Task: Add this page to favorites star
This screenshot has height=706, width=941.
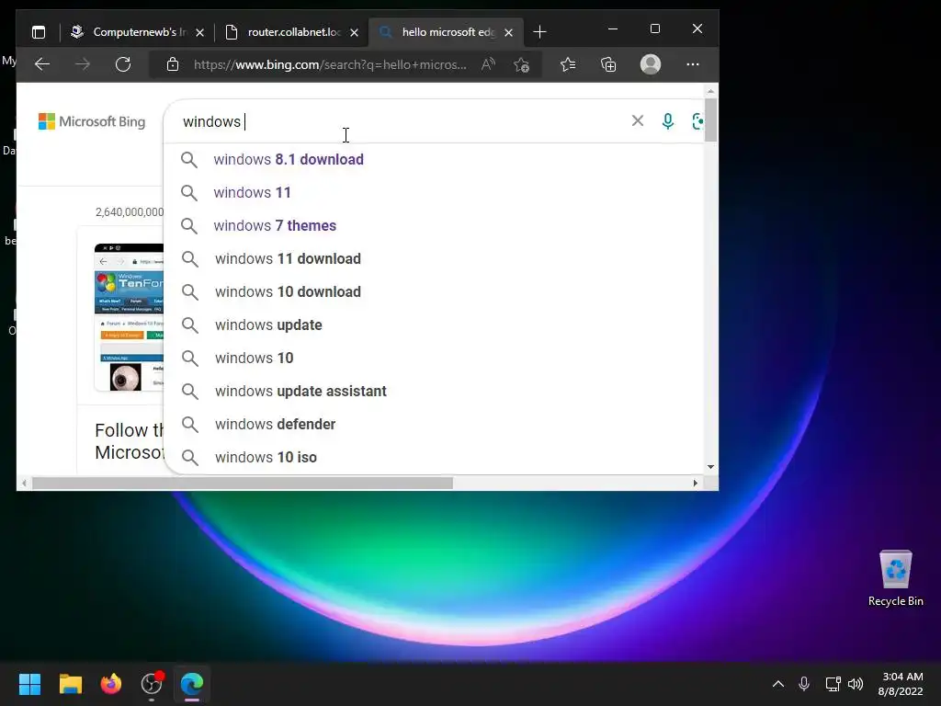Action: coord(522,64)
